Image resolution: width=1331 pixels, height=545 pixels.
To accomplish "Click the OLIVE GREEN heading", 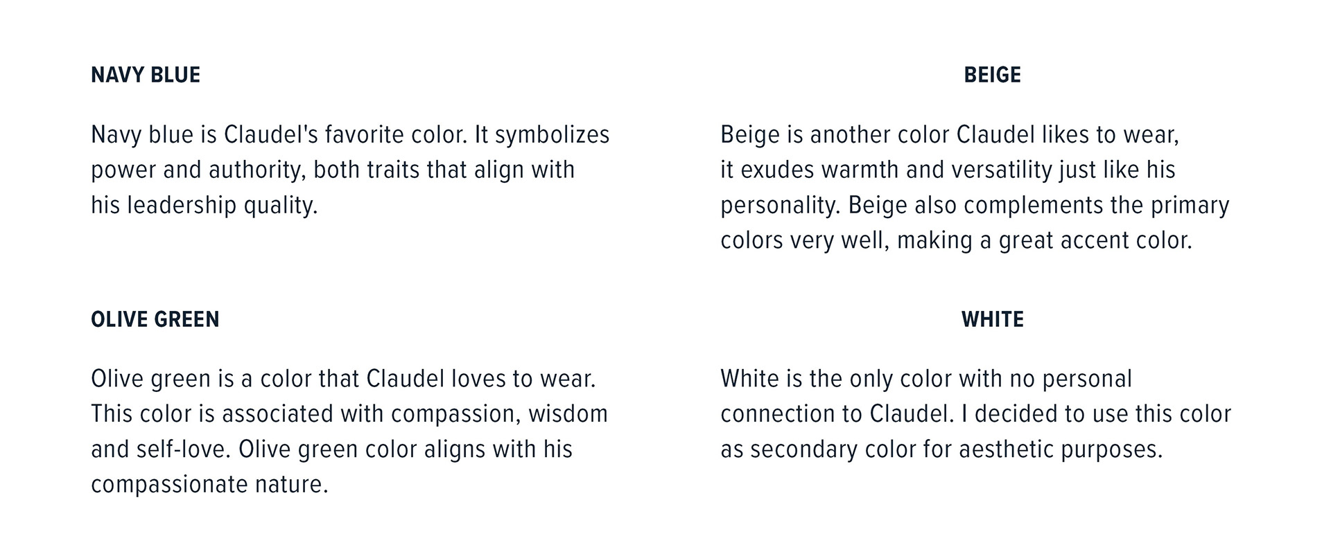I will 155,319.
